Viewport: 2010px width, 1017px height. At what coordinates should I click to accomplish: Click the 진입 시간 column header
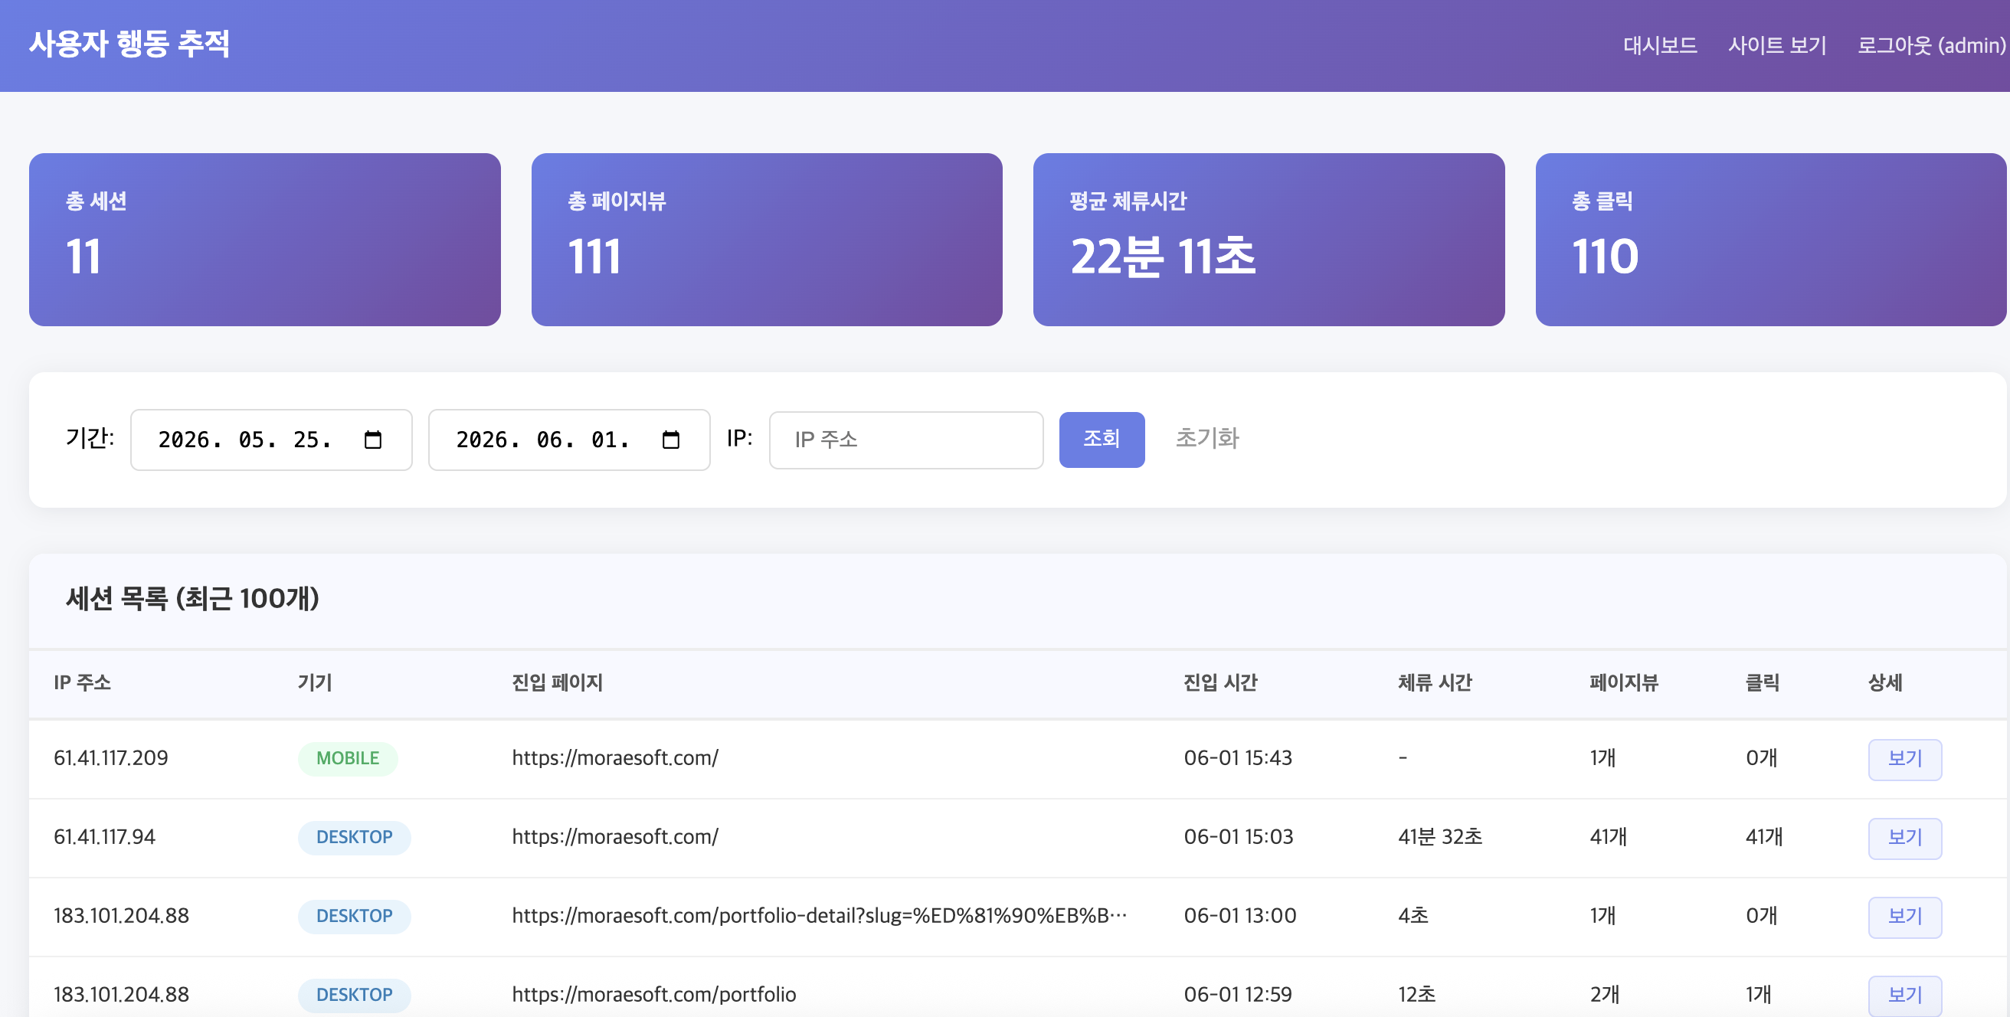1220,683
